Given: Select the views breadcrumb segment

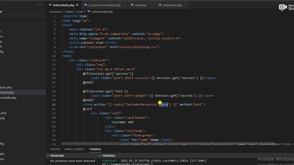Looking at the screenshot, I should (69, 11).
